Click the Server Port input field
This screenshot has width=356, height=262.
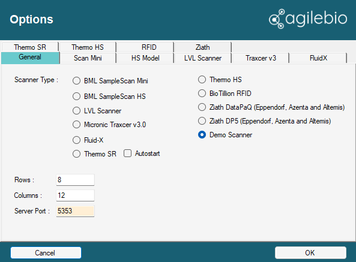(x=75, y=211)
